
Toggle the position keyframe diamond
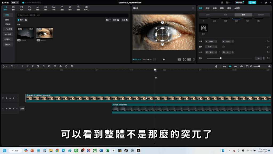(x=268, y=41)
